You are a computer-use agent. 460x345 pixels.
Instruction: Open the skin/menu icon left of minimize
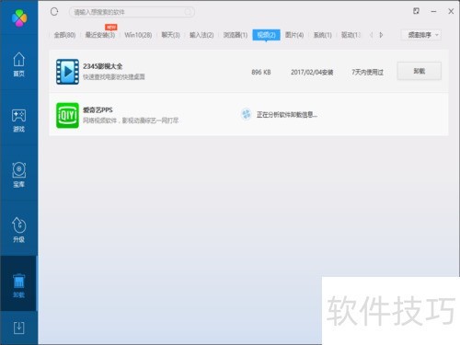click(x=416, y=11)
